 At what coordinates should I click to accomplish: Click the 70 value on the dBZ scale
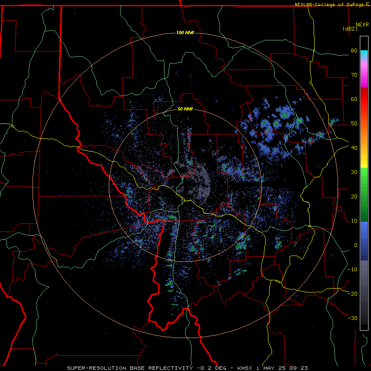(x=354, y=75)
